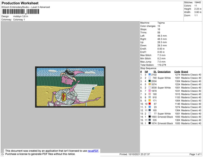The image size is (203, 157).
Task: Click 'Super White' description in stop 13
Action: [164, 114]
